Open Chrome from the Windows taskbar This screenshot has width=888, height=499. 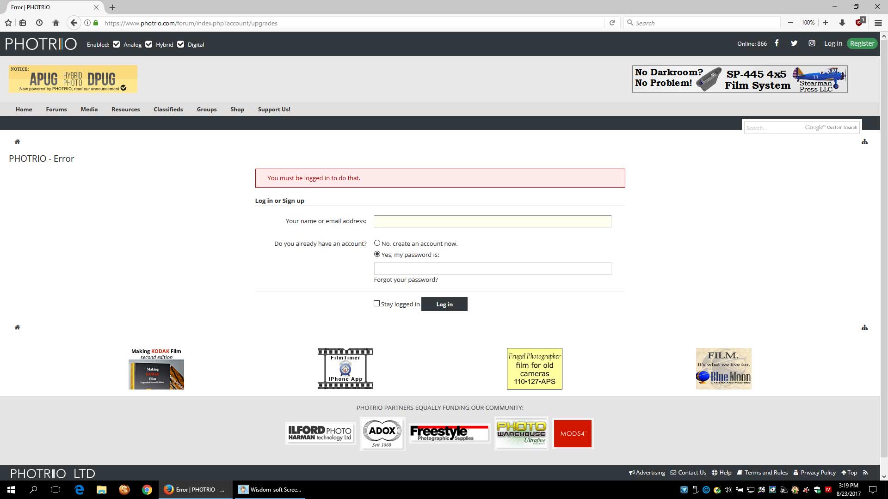(147, 490)
